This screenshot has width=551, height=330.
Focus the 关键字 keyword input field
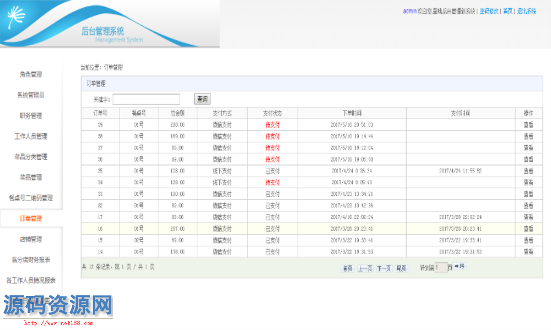click(146, 99)
